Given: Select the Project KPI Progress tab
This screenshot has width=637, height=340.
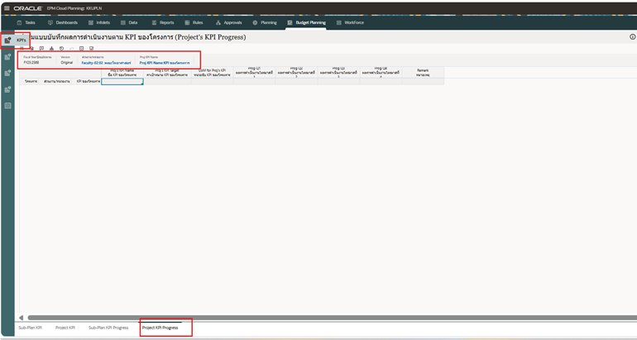Looking at the screenshot, I should [x=160, y=328].
